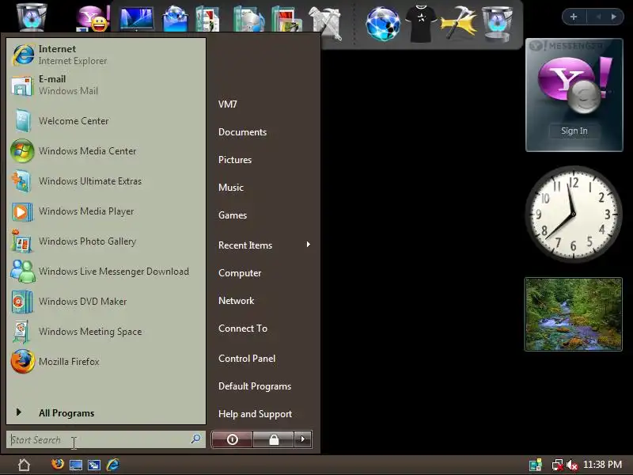Launch Windows Media Player
Image resolution: width=633 pixels, height=475 pixels.
click(106, 211)
